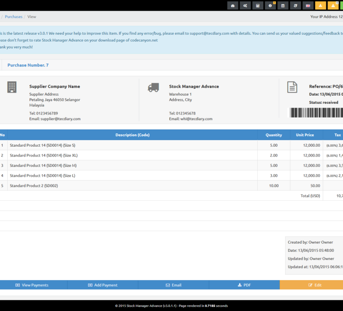343x311 pixels.
Task: Download the purchase as PDF
Action: tap(244, 285)
